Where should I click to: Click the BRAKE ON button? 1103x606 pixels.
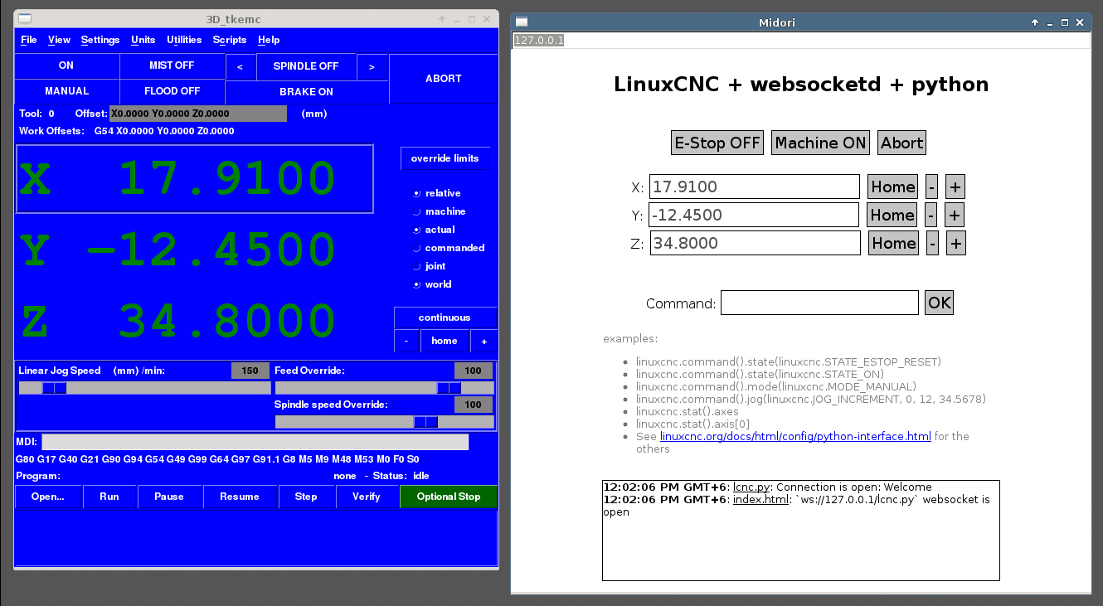pos(306,92)
